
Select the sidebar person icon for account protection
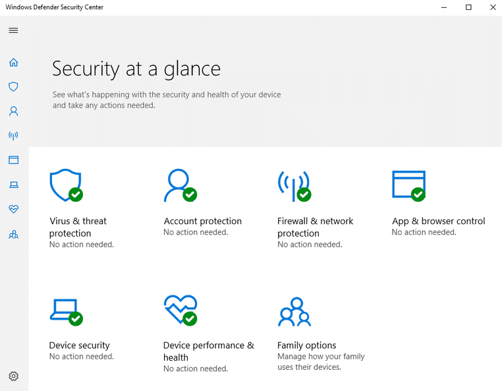tap(13, 111)
